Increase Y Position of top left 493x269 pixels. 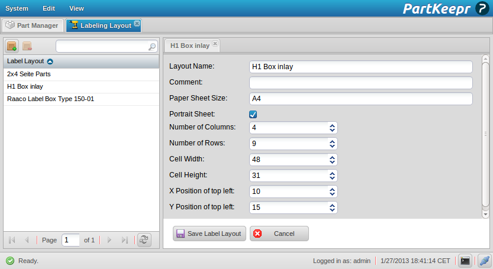(x=333, y=205)
